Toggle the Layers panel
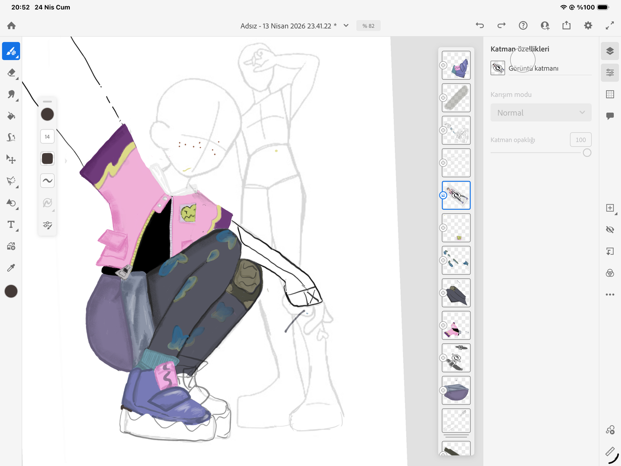The image size is (621, 466). tap(610, 51)
